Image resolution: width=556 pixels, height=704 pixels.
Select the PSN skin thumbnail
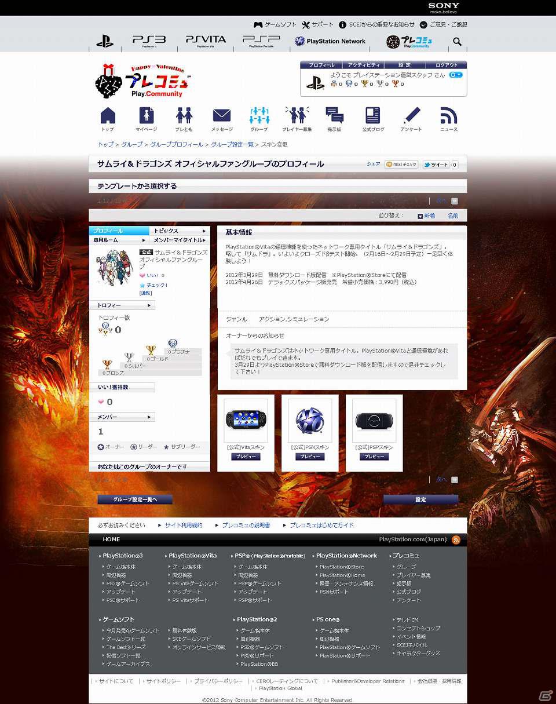310,421
